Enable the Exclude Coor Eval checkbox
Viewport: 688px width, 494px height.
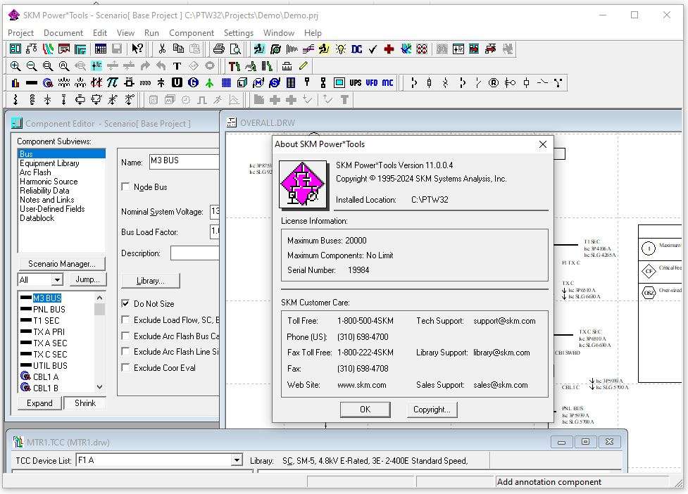point(125,368)
